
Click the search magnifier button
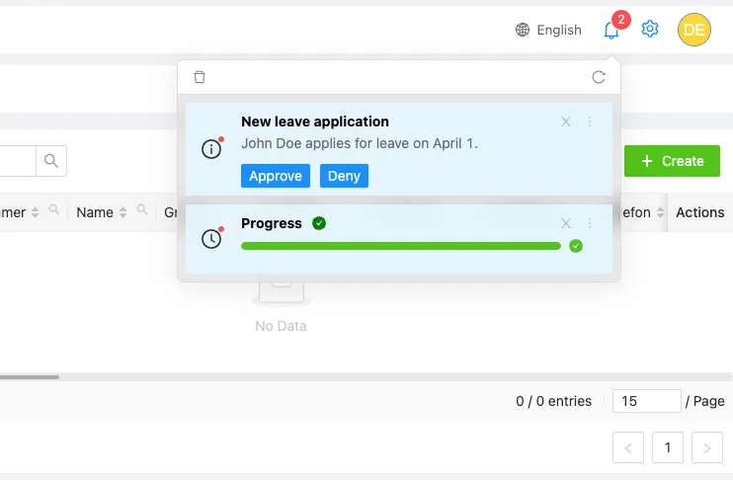point(51,161)
